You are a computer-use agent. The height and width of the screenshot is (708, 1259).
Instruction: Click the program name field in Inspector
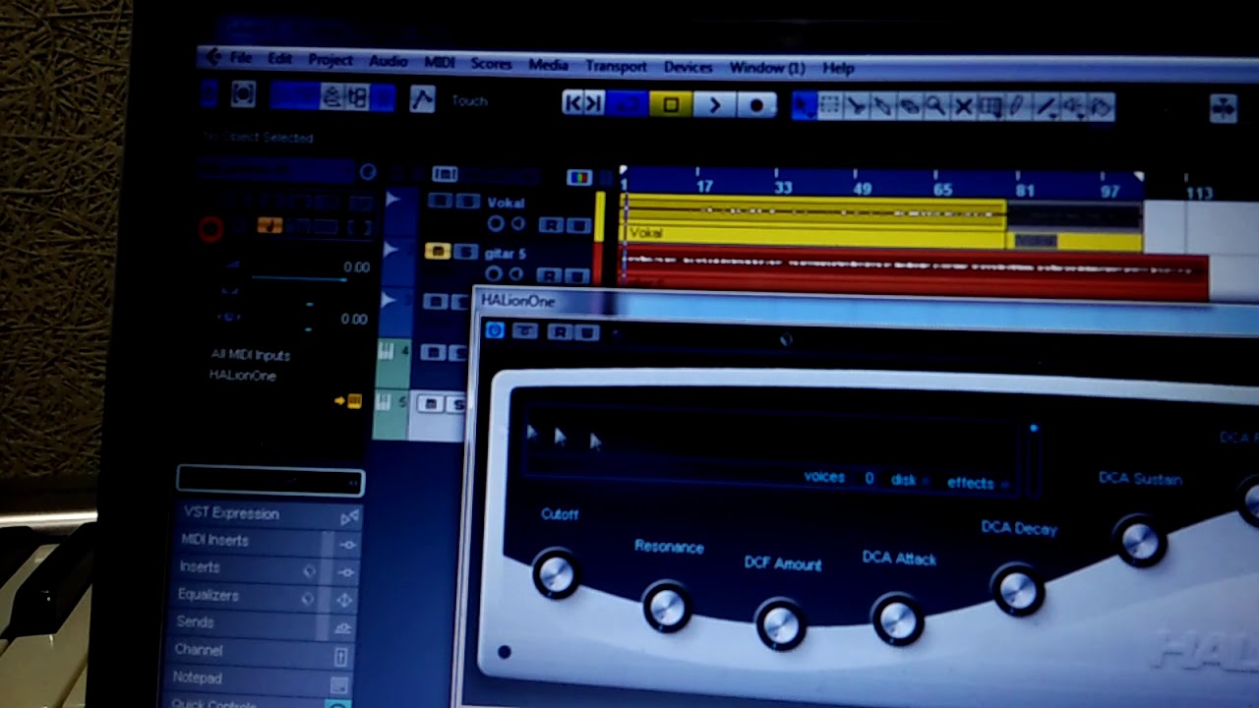coord(270,481)
